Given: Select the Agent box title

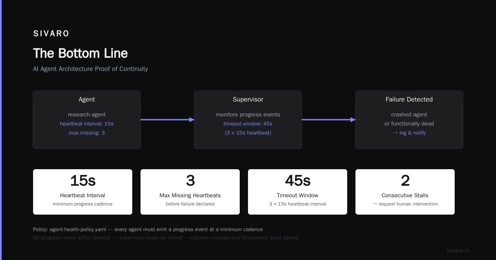Looking at the screenshot, I should (x=87, y=99).
